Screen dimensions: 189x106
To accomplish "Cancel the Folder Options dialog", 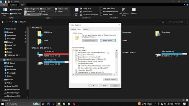I will (104, 86).
